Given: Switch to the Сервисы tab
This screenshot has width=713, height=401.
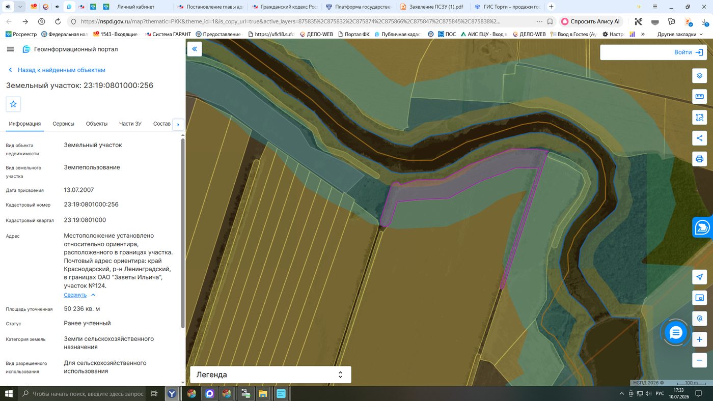Looking at the screenshot, I should coord(63,124).
